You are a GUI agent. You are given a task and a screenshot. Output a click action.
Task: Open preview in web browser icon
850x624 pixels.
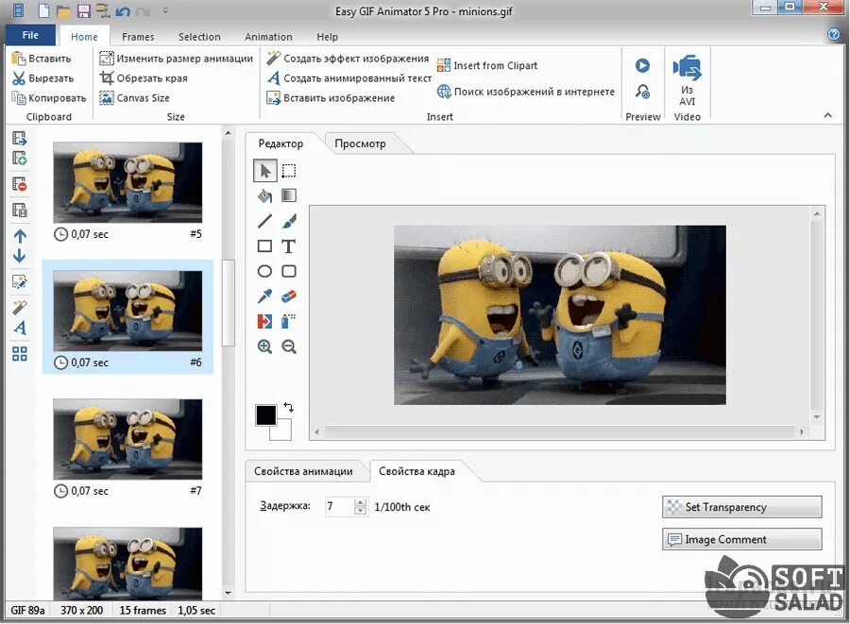[x=642, y=92]
